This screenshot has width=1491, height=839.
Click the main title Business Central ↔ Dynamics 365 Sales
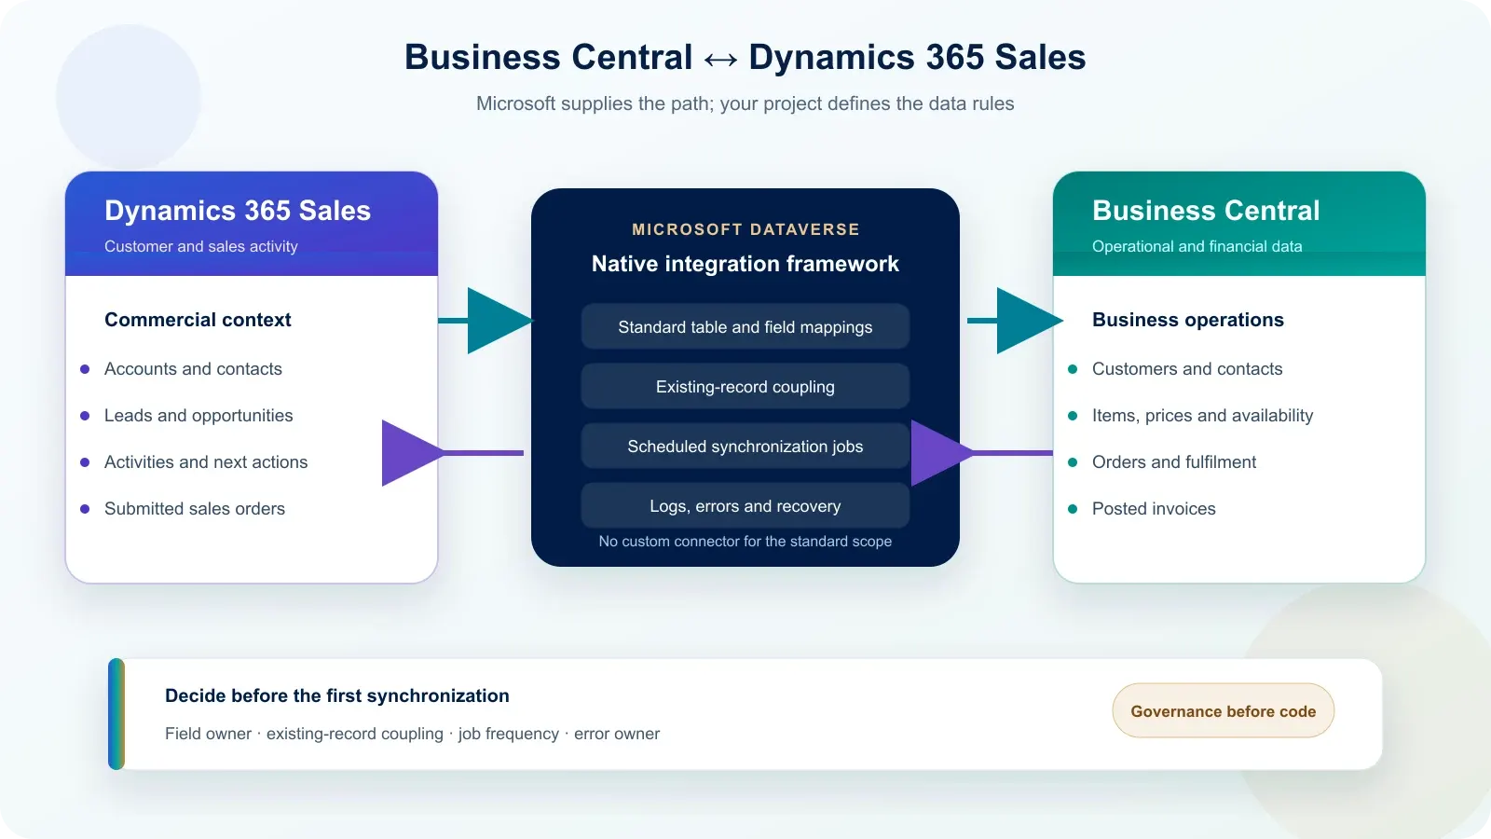[x=745, y=57]
